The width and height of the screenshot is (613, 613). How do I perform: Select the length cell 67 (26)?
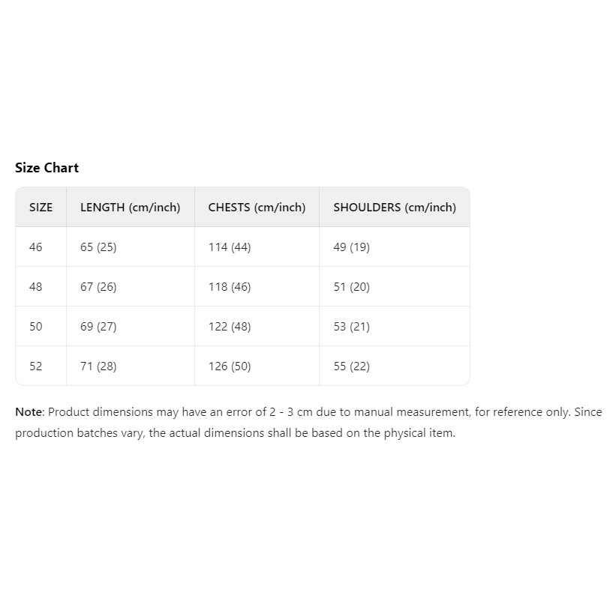pos(98,287)
